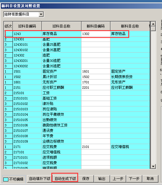
Task: Click the new code cell showing 2201
Action: 96,88
